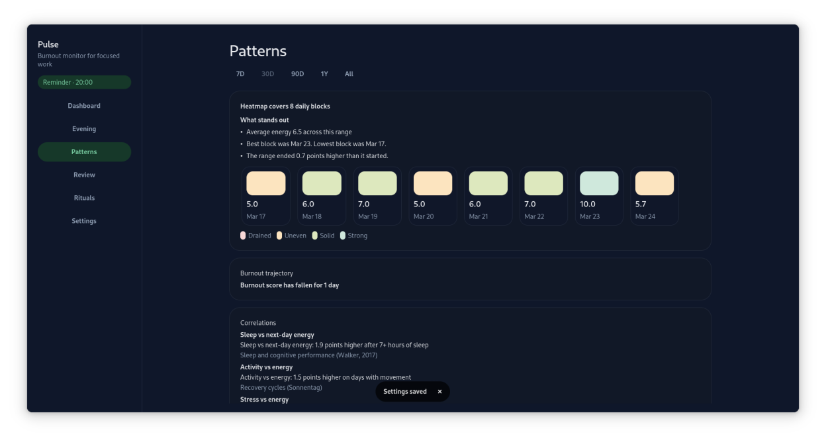Select Patterns in the sidebar
Screen dimensions: 826x442
[x=84, y=152]
